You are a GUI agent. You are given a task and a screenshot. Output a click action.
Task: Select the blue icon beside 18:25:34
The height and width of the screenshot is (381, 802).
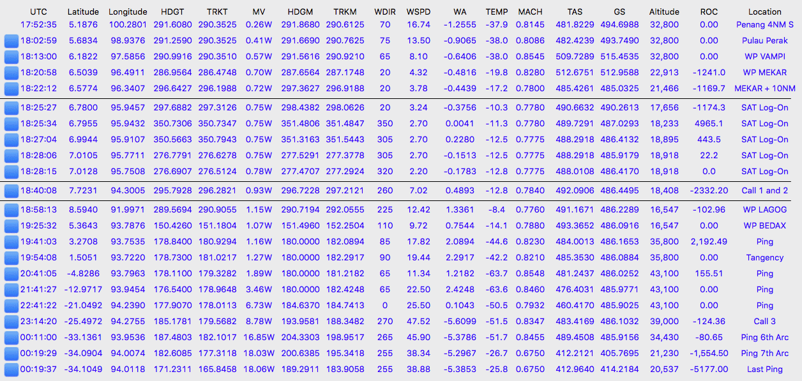[x=11, y=124]
